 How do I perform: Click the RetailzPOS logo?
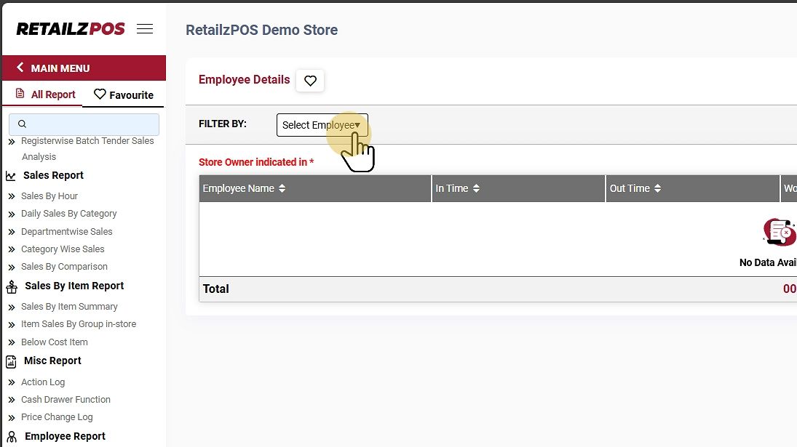click(x=71, y=29)
